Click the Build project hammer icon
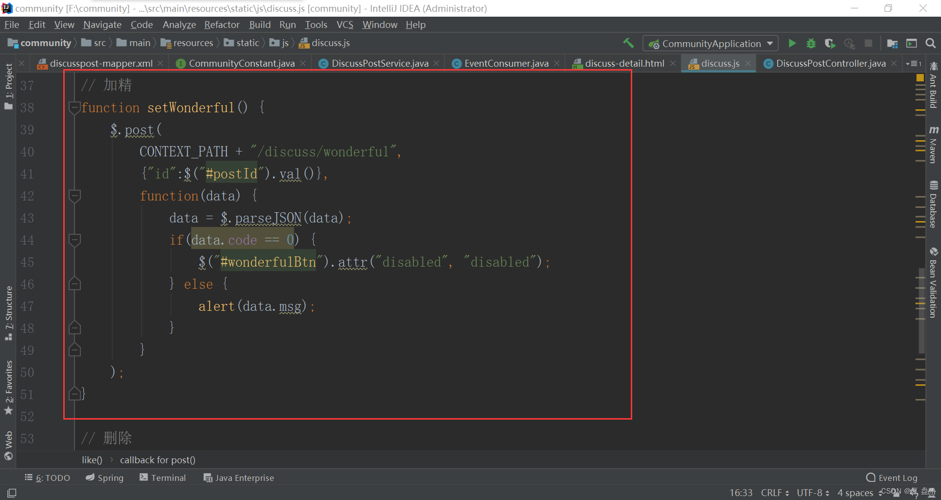Viewport: 941px width, 500px height. pyautogui.click(x=628, y=43)
